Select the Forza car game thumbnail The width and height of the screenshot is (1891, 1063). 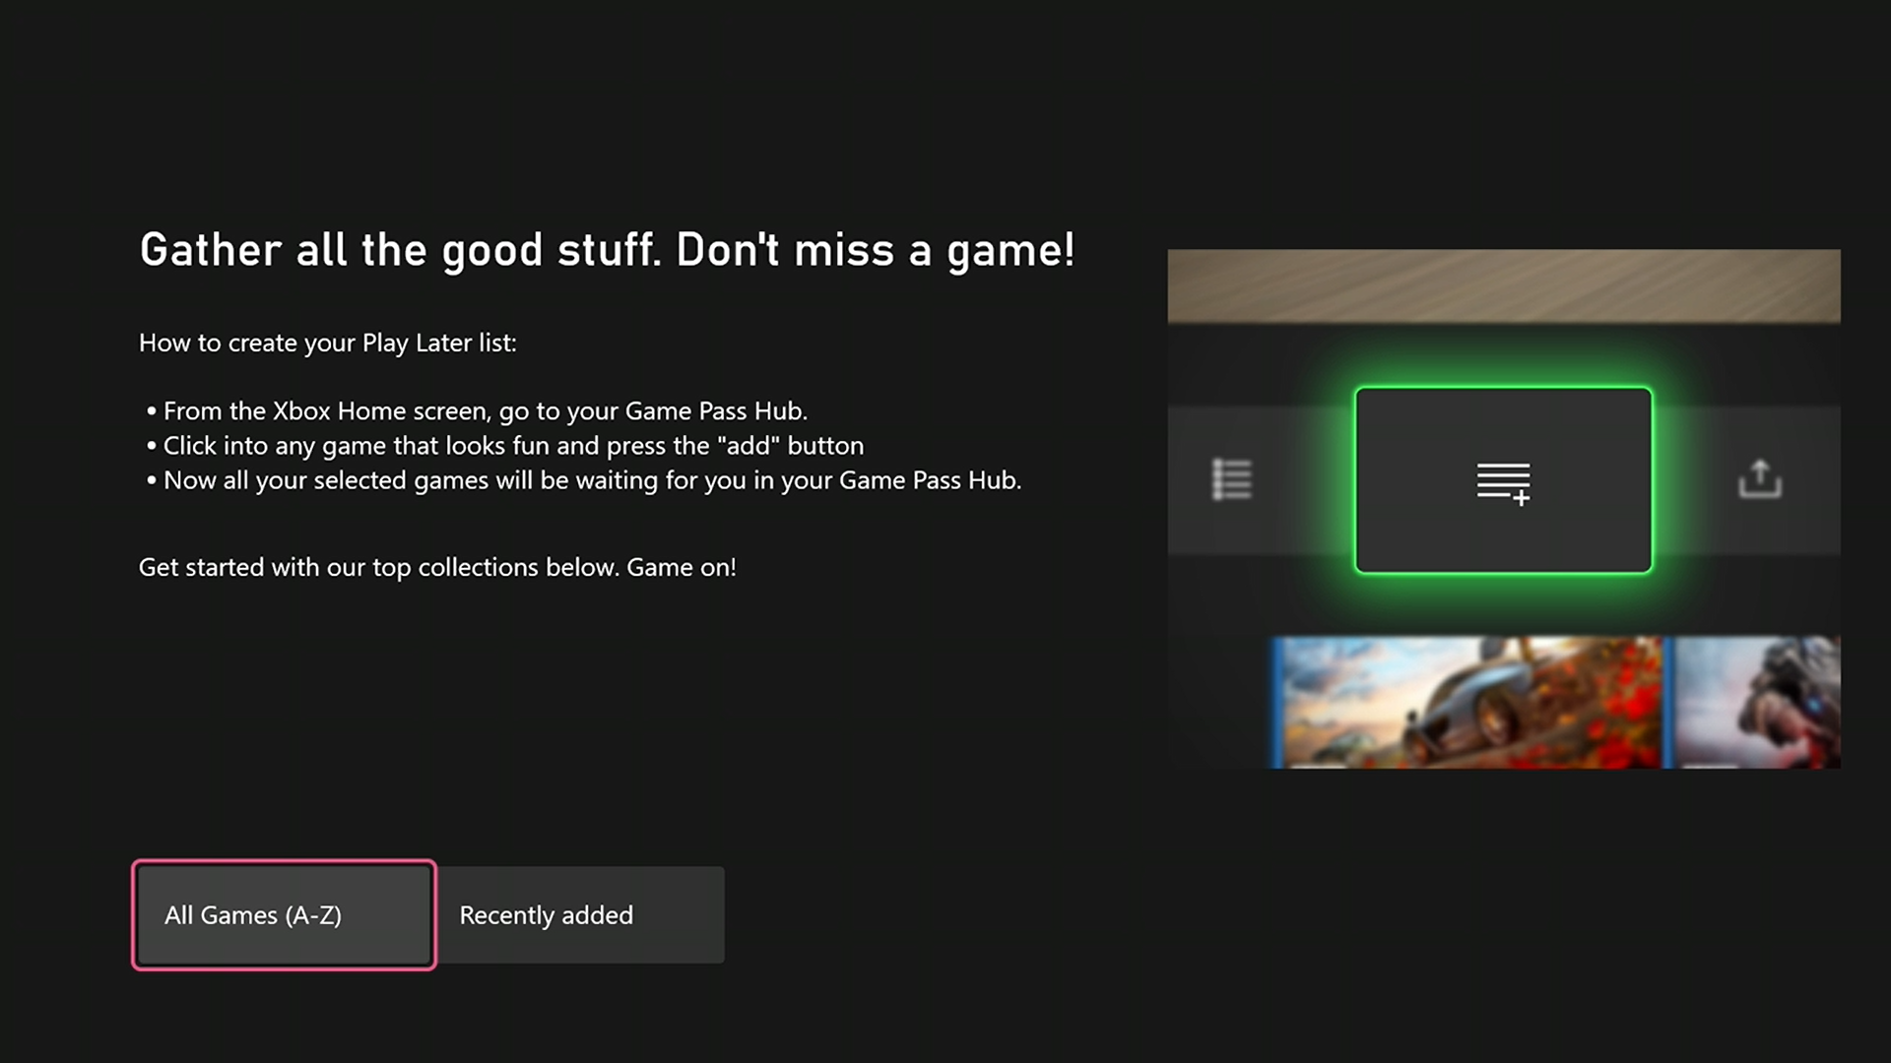coord(1469,702)
